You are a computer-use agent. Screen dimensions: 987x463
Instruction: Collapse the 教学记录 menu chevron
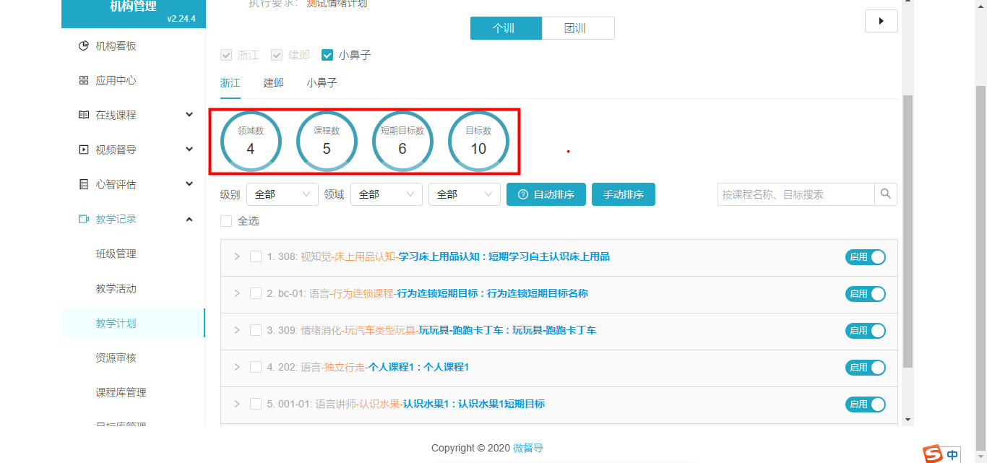tap(189, 219)
